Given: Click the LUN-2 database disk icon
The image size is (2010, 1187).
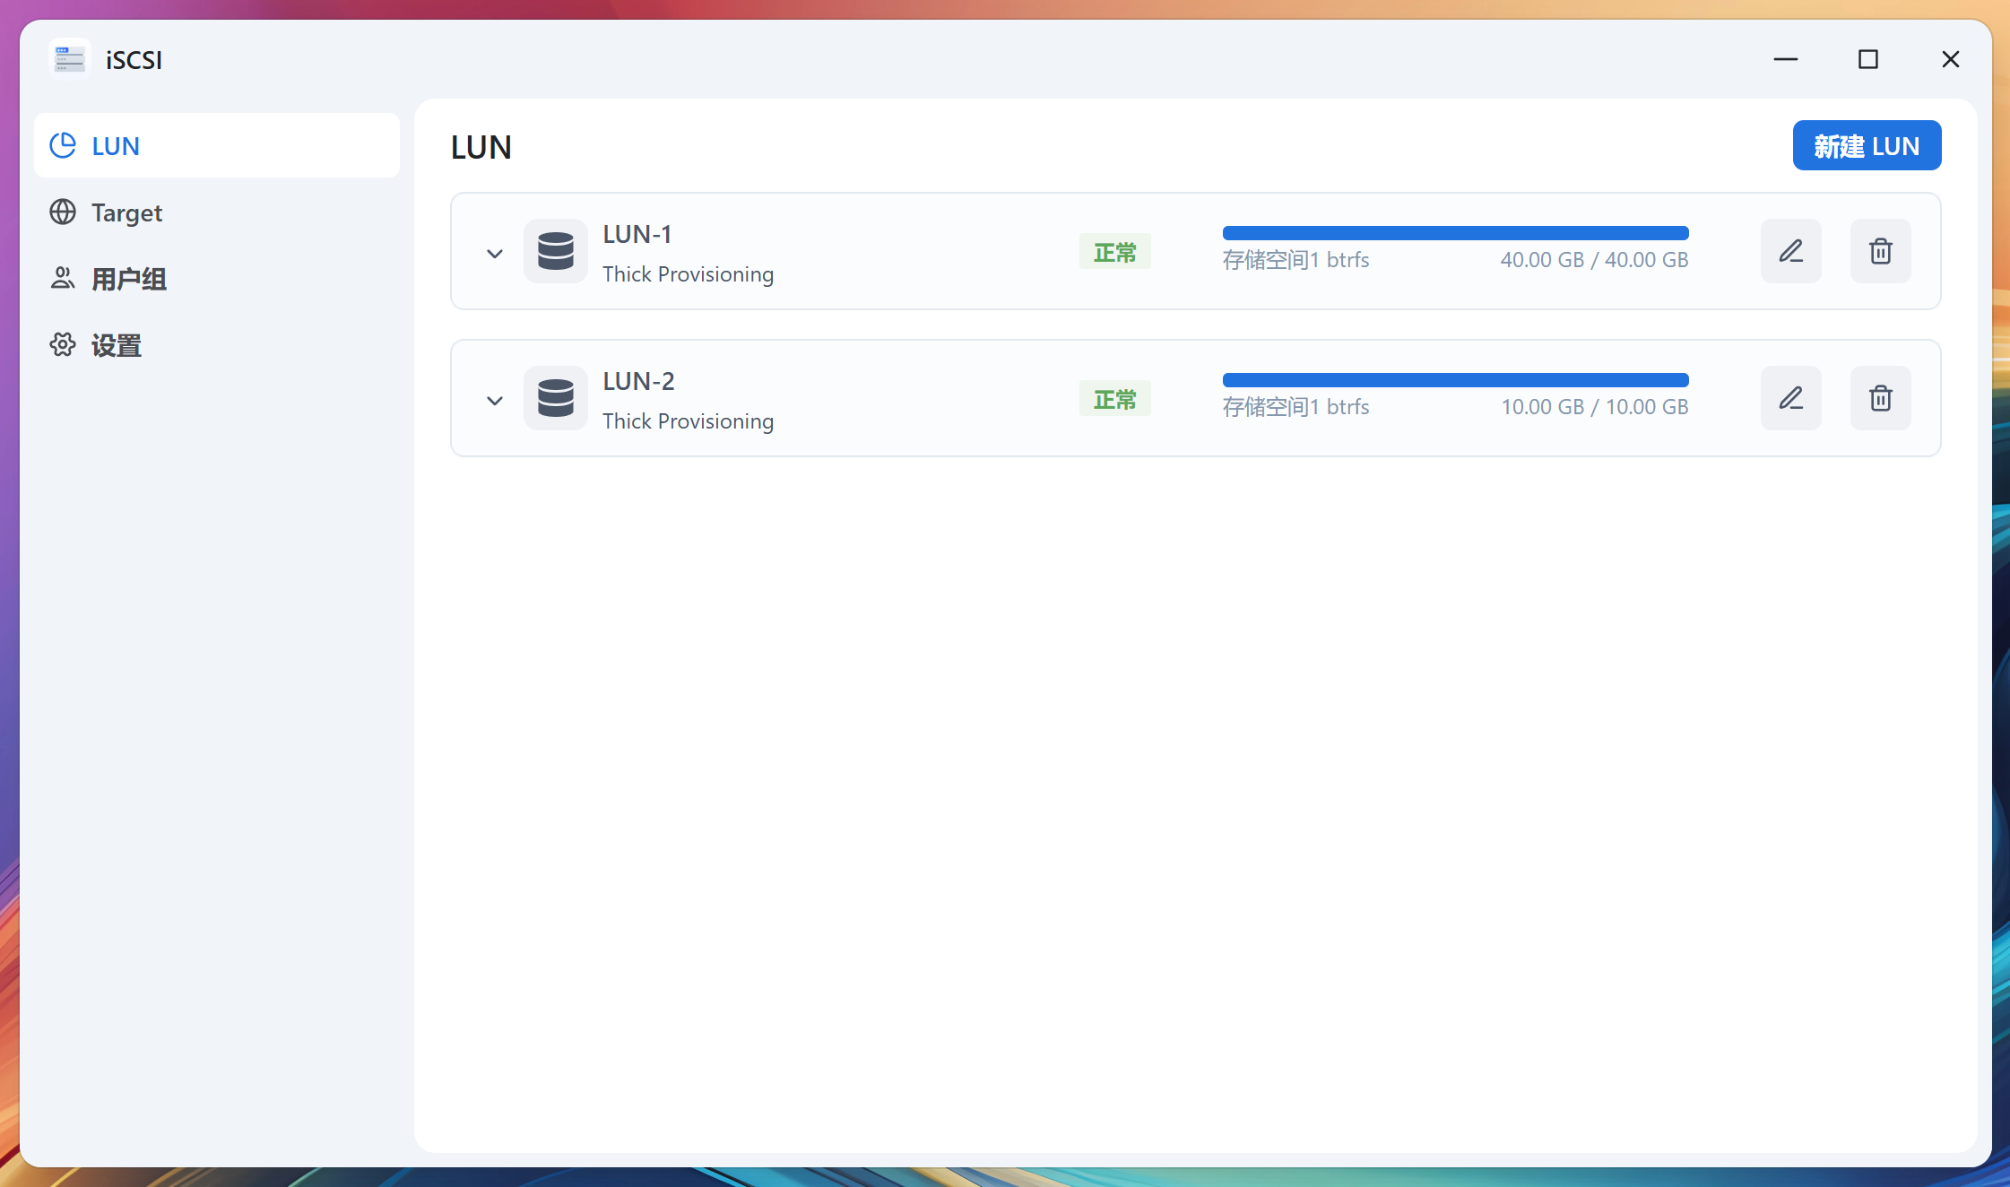Looking at the screenshot, I should click(555, 398).
